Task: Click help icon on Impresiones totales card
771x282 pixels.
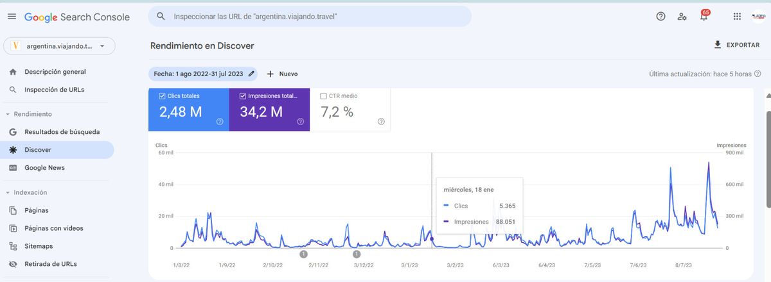Action: [301, 121]
